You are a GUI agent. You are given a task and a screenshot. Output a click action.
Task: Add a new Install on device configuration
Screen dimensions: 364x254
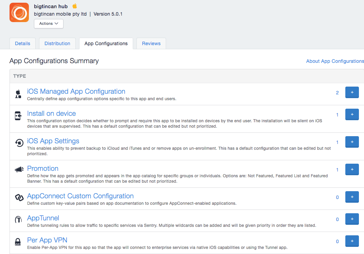(x=352, y=114)
